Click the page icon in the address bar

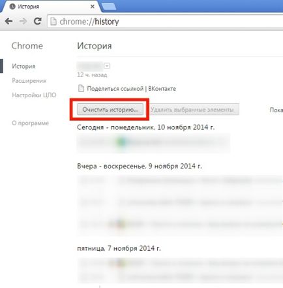(x=53, y=22)
